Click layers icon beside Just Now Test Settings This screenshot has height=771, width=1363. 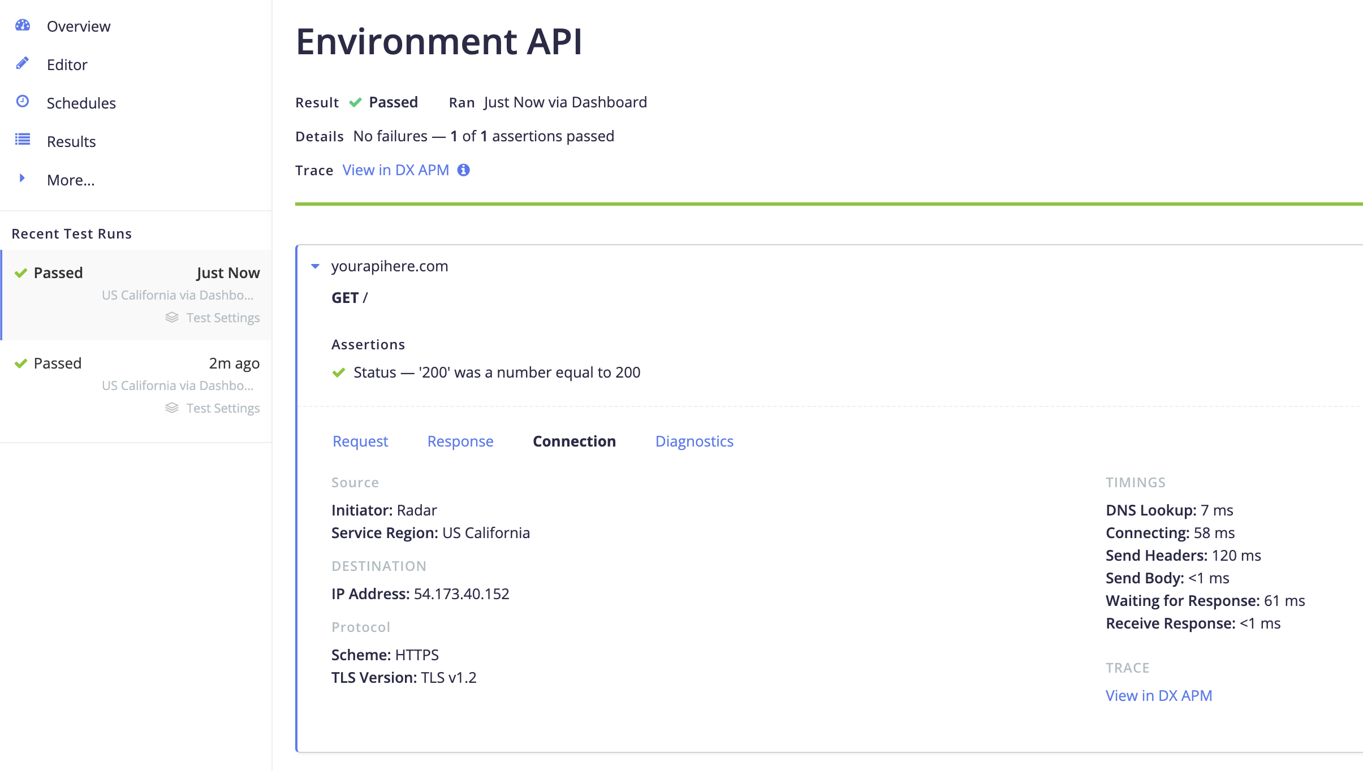click(172, 317)
